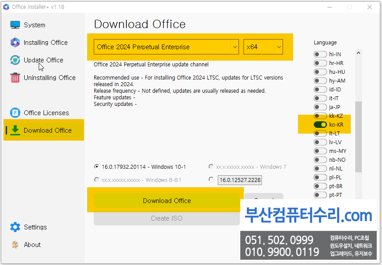Click the About icon
The height and width of the screenshot is (265, 382).
coord(15,244)
